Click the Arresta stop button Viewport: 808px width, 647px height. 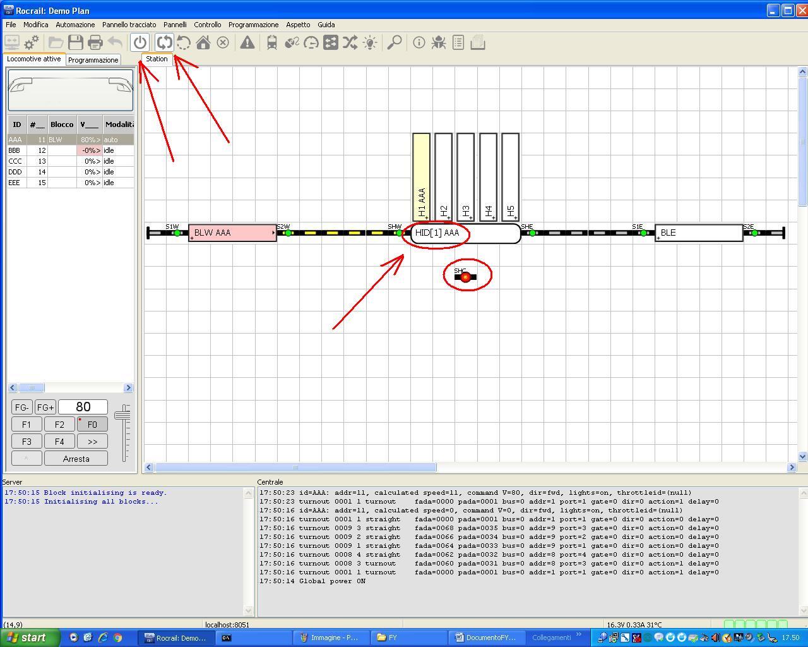(x=76, y=459)
